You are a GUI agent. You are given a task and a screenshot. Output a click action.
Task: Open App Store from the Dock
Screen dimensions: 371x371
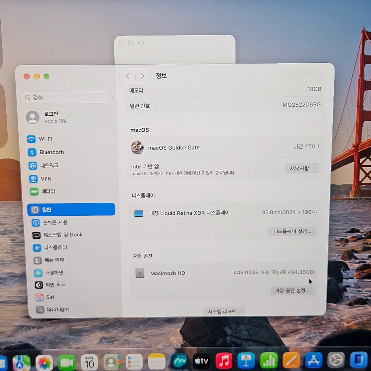[x=314, y=360]
